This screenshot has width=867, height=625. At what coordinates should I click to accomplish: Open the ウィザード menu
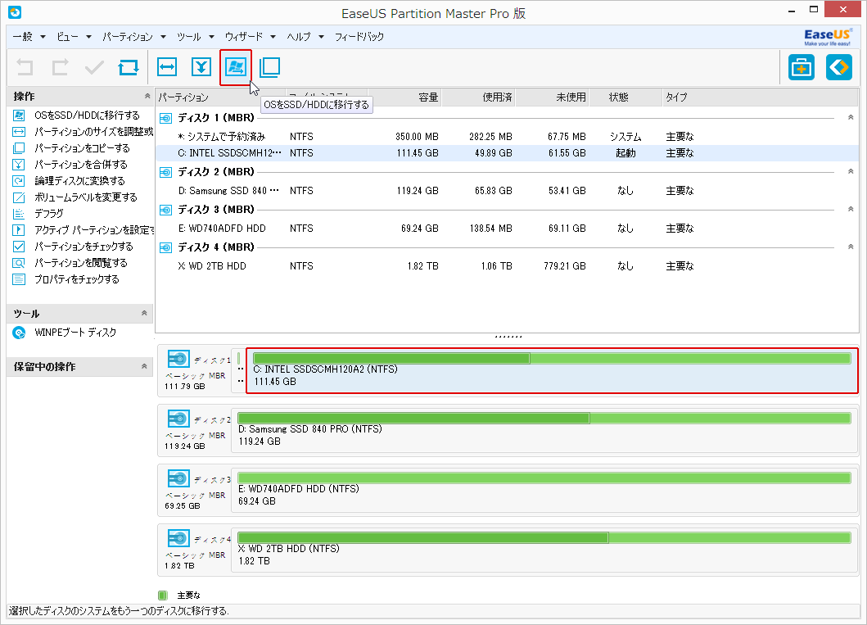click(250, 37)
